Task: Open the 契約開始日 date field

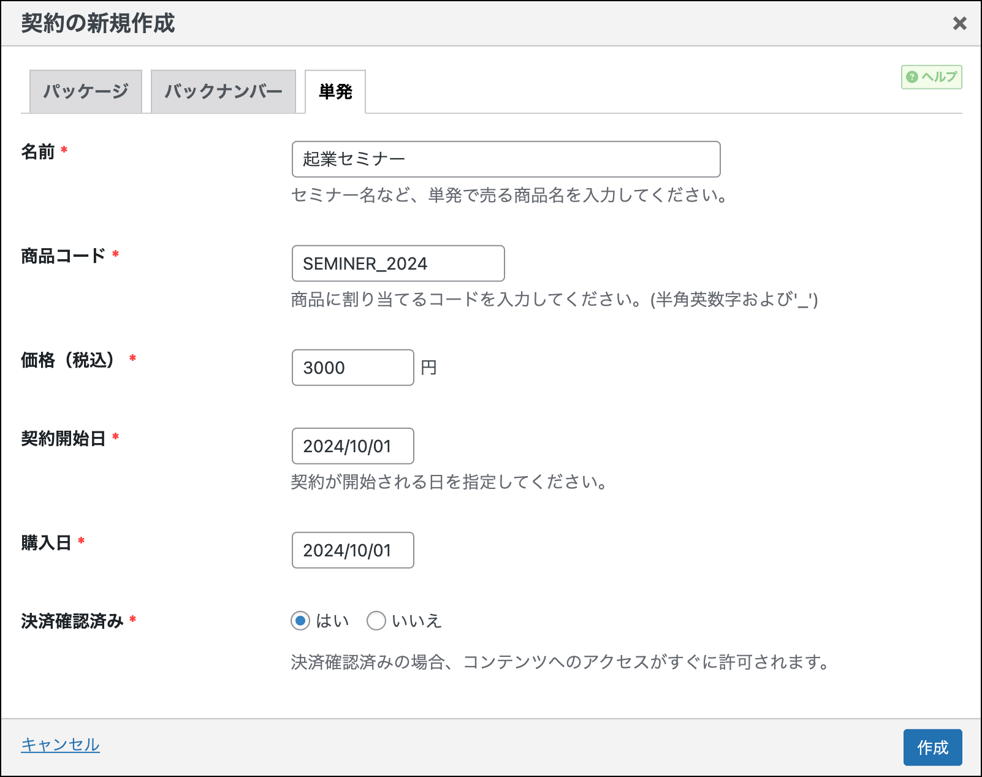Action: (x=352, y=446)
